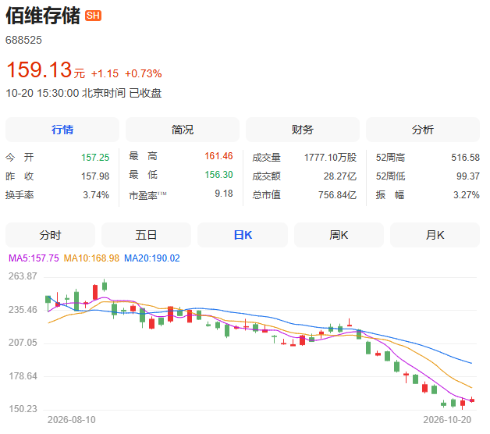Screen dimensions: 490x434
Task: Click the orange SH exchange badge
Action: pyautogui.click(x=93, y=16)
